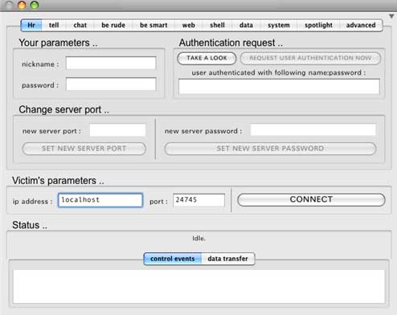Click SET NEW SERVER PASSWORD button
Image resolution: width=397 pixels, height=315 pixels.
tap(270, 149)
